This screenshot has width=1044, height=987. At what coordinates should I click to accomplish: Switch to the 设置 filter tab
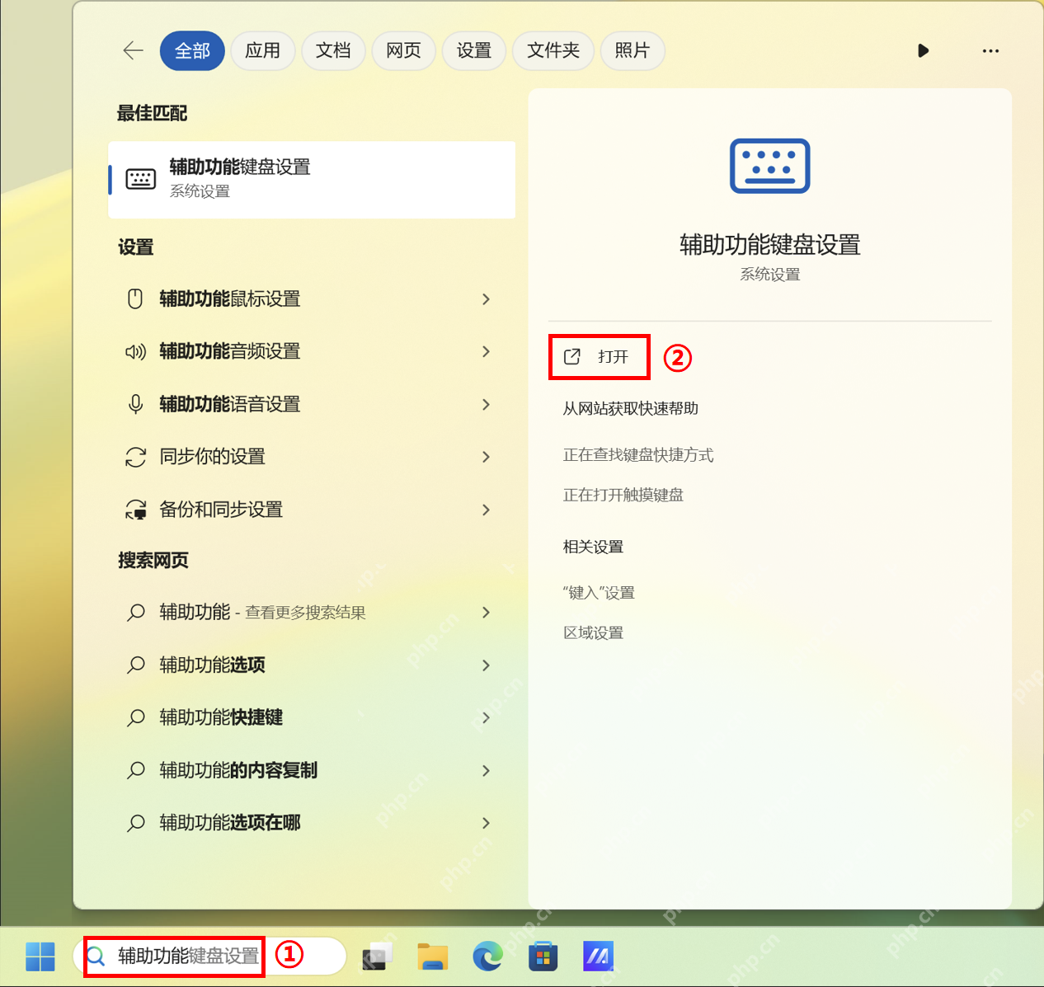pos(474,50)
